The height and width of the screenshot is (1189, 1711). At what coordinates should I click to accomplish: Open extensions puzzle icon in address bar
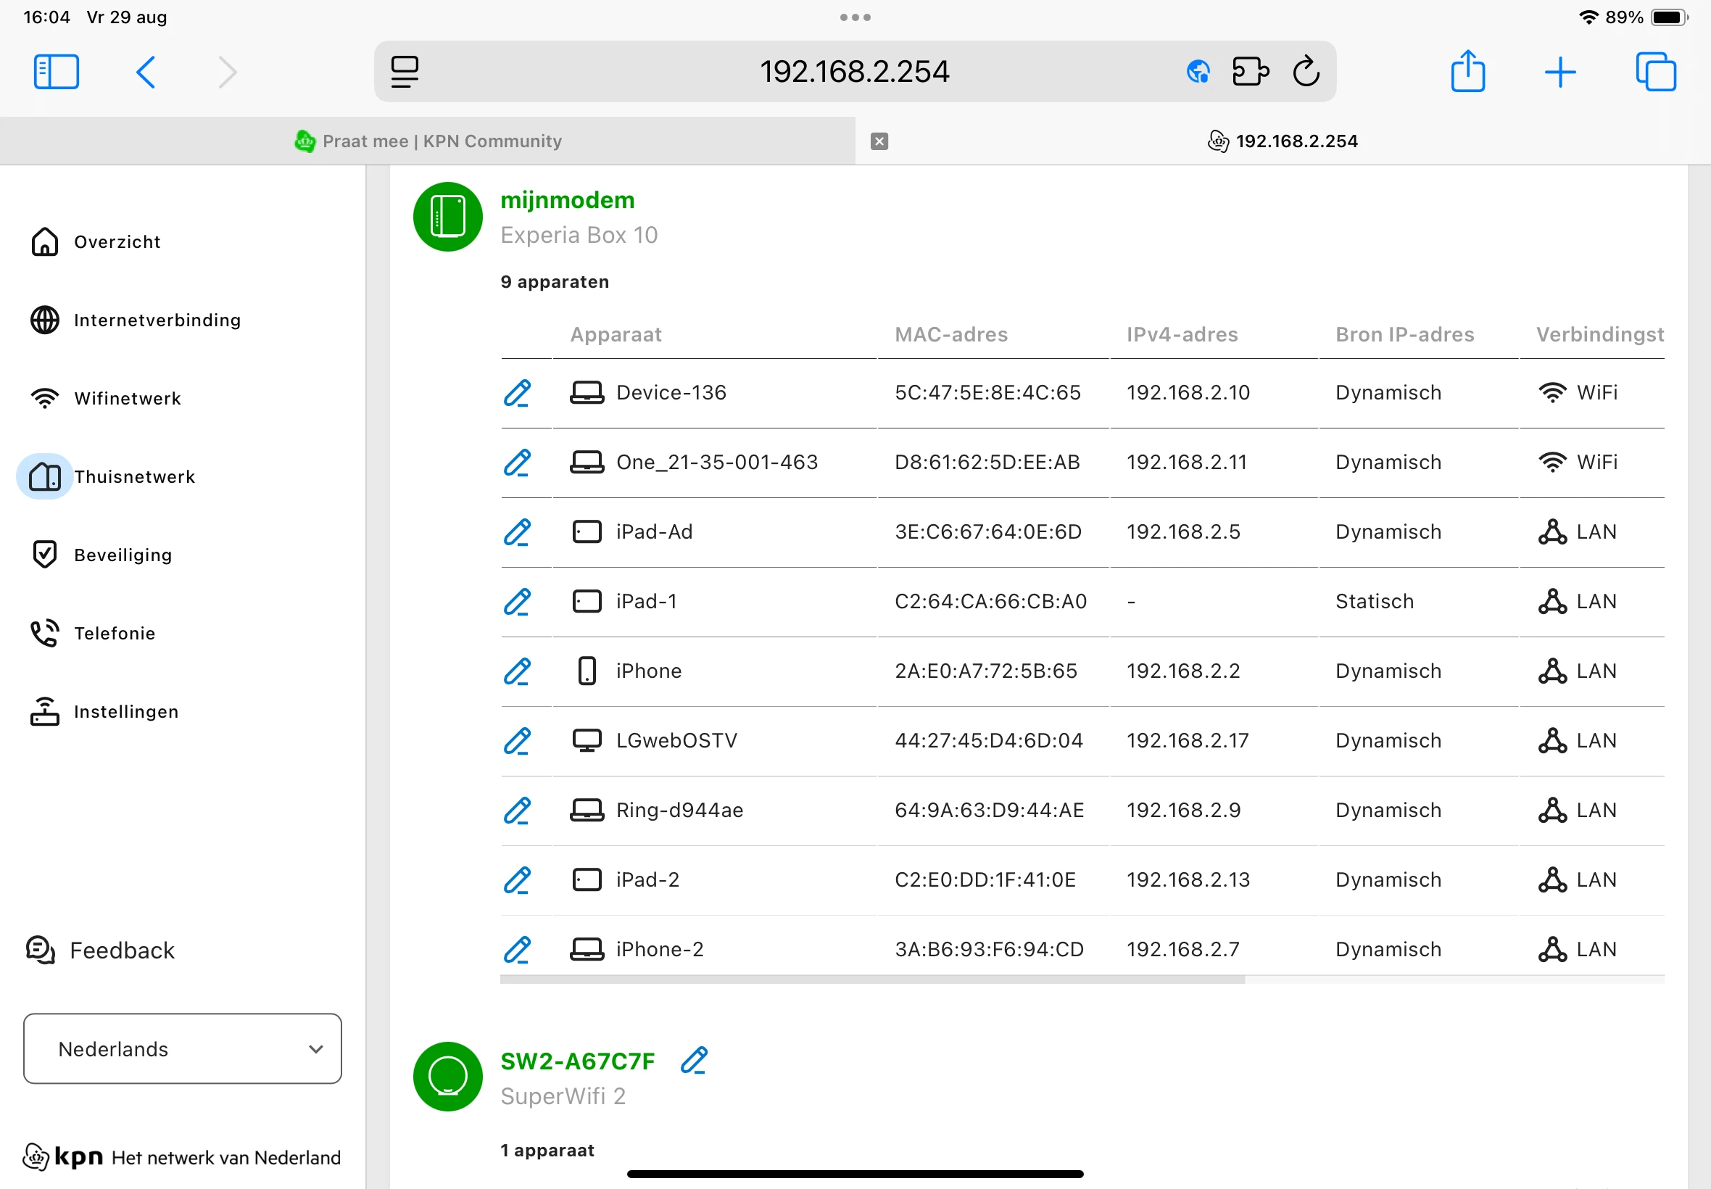[x=1250, y=72]
